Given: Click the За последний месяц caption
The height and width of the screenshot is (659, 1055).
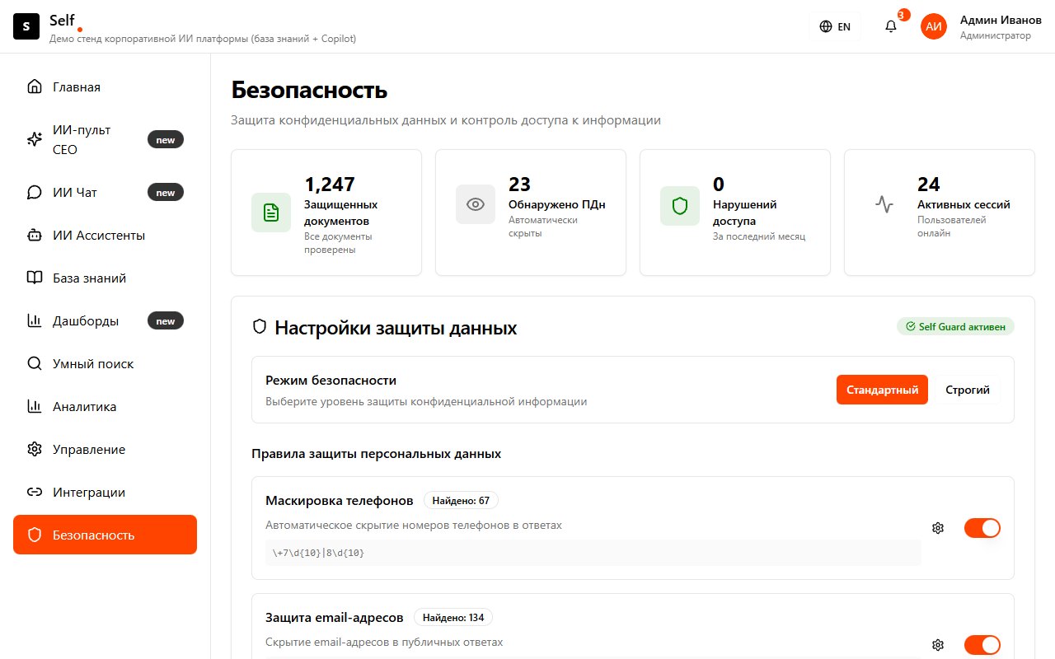Looking at the screenshot, I should (759, 236).
